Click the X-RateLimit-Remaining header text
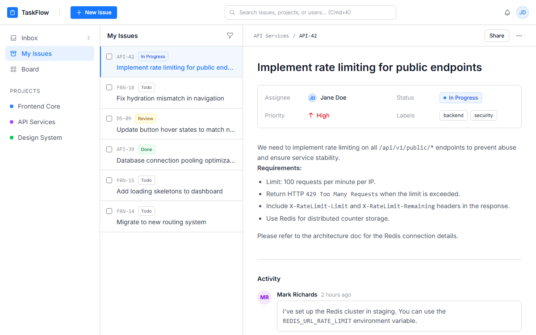Image resolution: width=536 pixels, height=335 pixels. click(x=398, y=206)
